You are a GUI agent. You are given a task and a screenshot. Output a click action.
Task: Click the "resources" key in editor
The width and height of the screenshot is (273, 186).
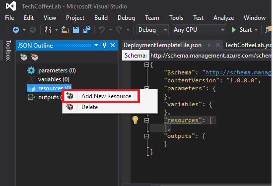pyautogui.click(x=183, y=120)
